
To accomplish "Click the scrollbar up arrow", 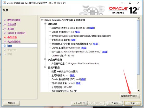I will point(138,19).
